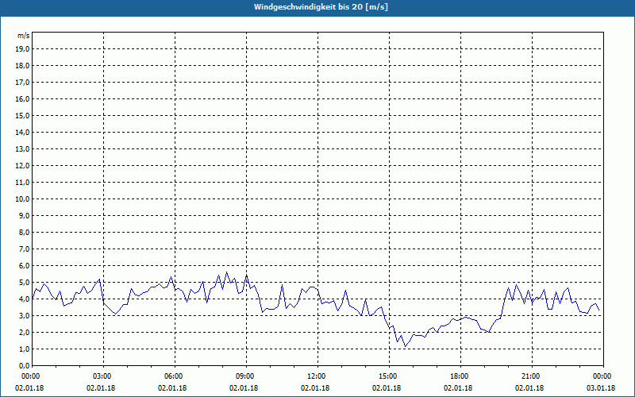
Task: Select the 18,0 y-axis value
Action: point(22,66)
